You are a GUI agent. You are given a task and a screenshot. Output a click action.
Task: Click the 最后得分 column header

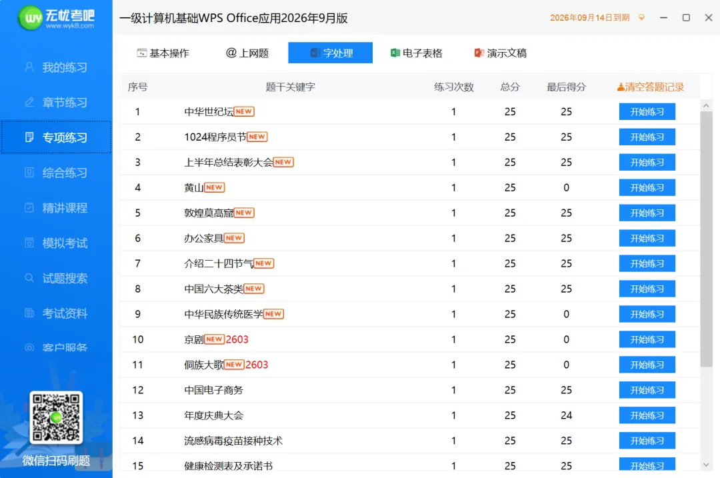566,87
